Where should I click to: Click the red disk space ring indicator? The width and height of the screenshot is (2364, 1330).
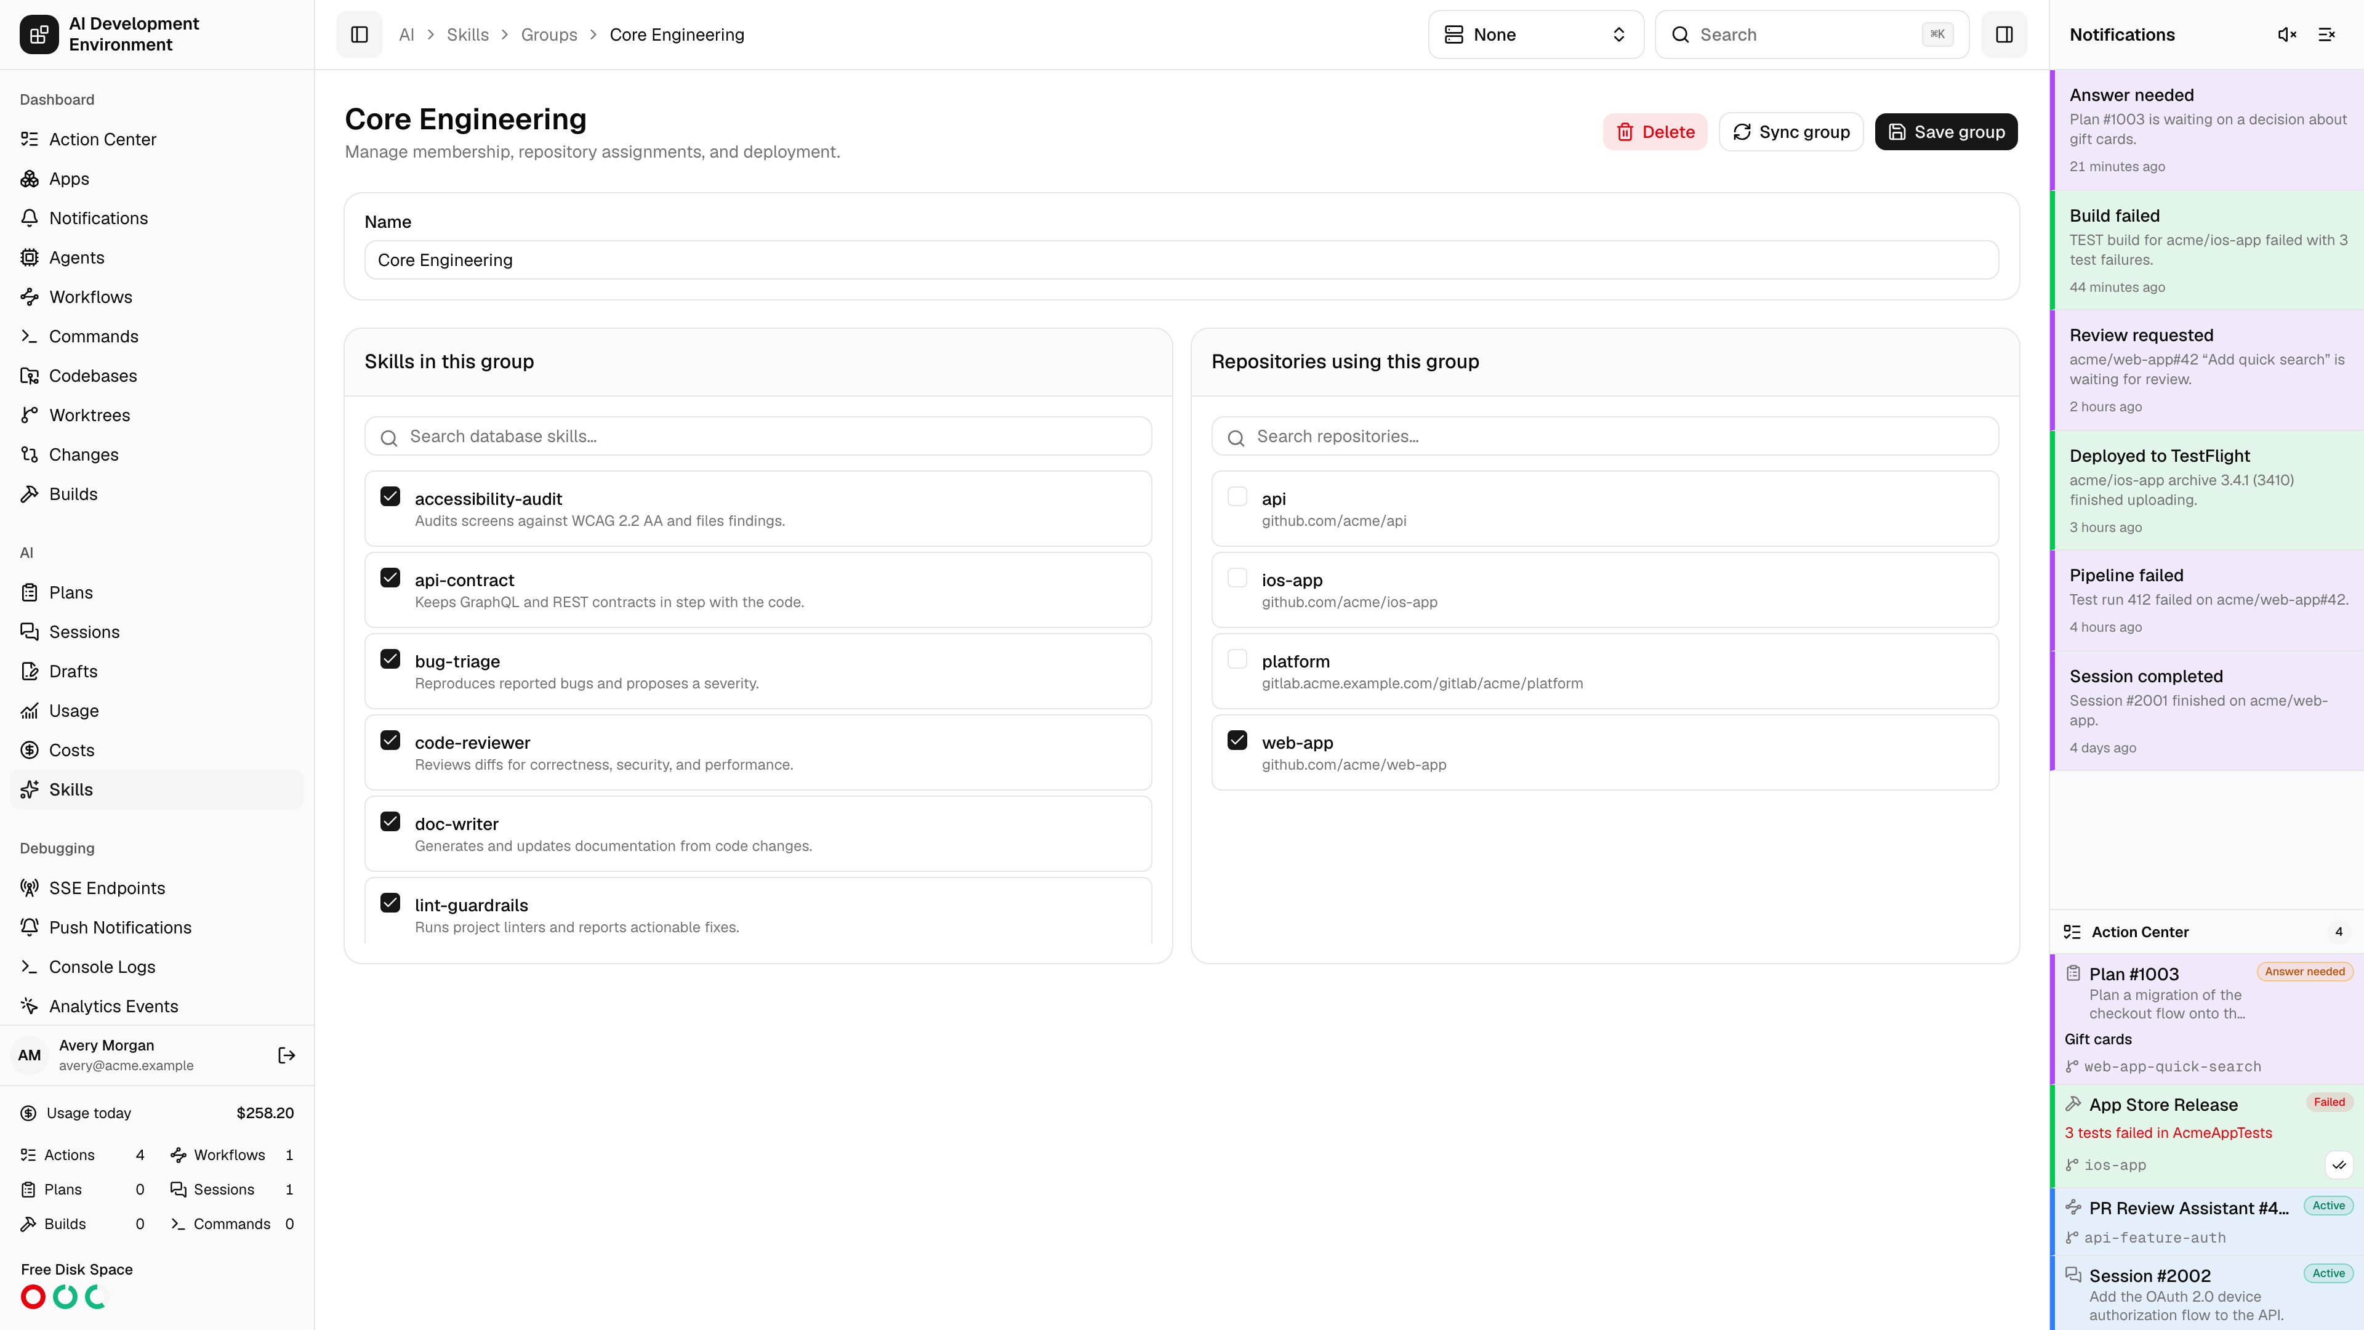point(33,1297)
